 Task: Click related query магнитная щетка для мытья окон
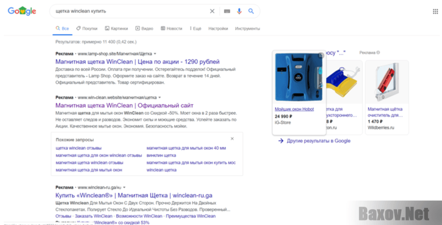tap(89, 170)
